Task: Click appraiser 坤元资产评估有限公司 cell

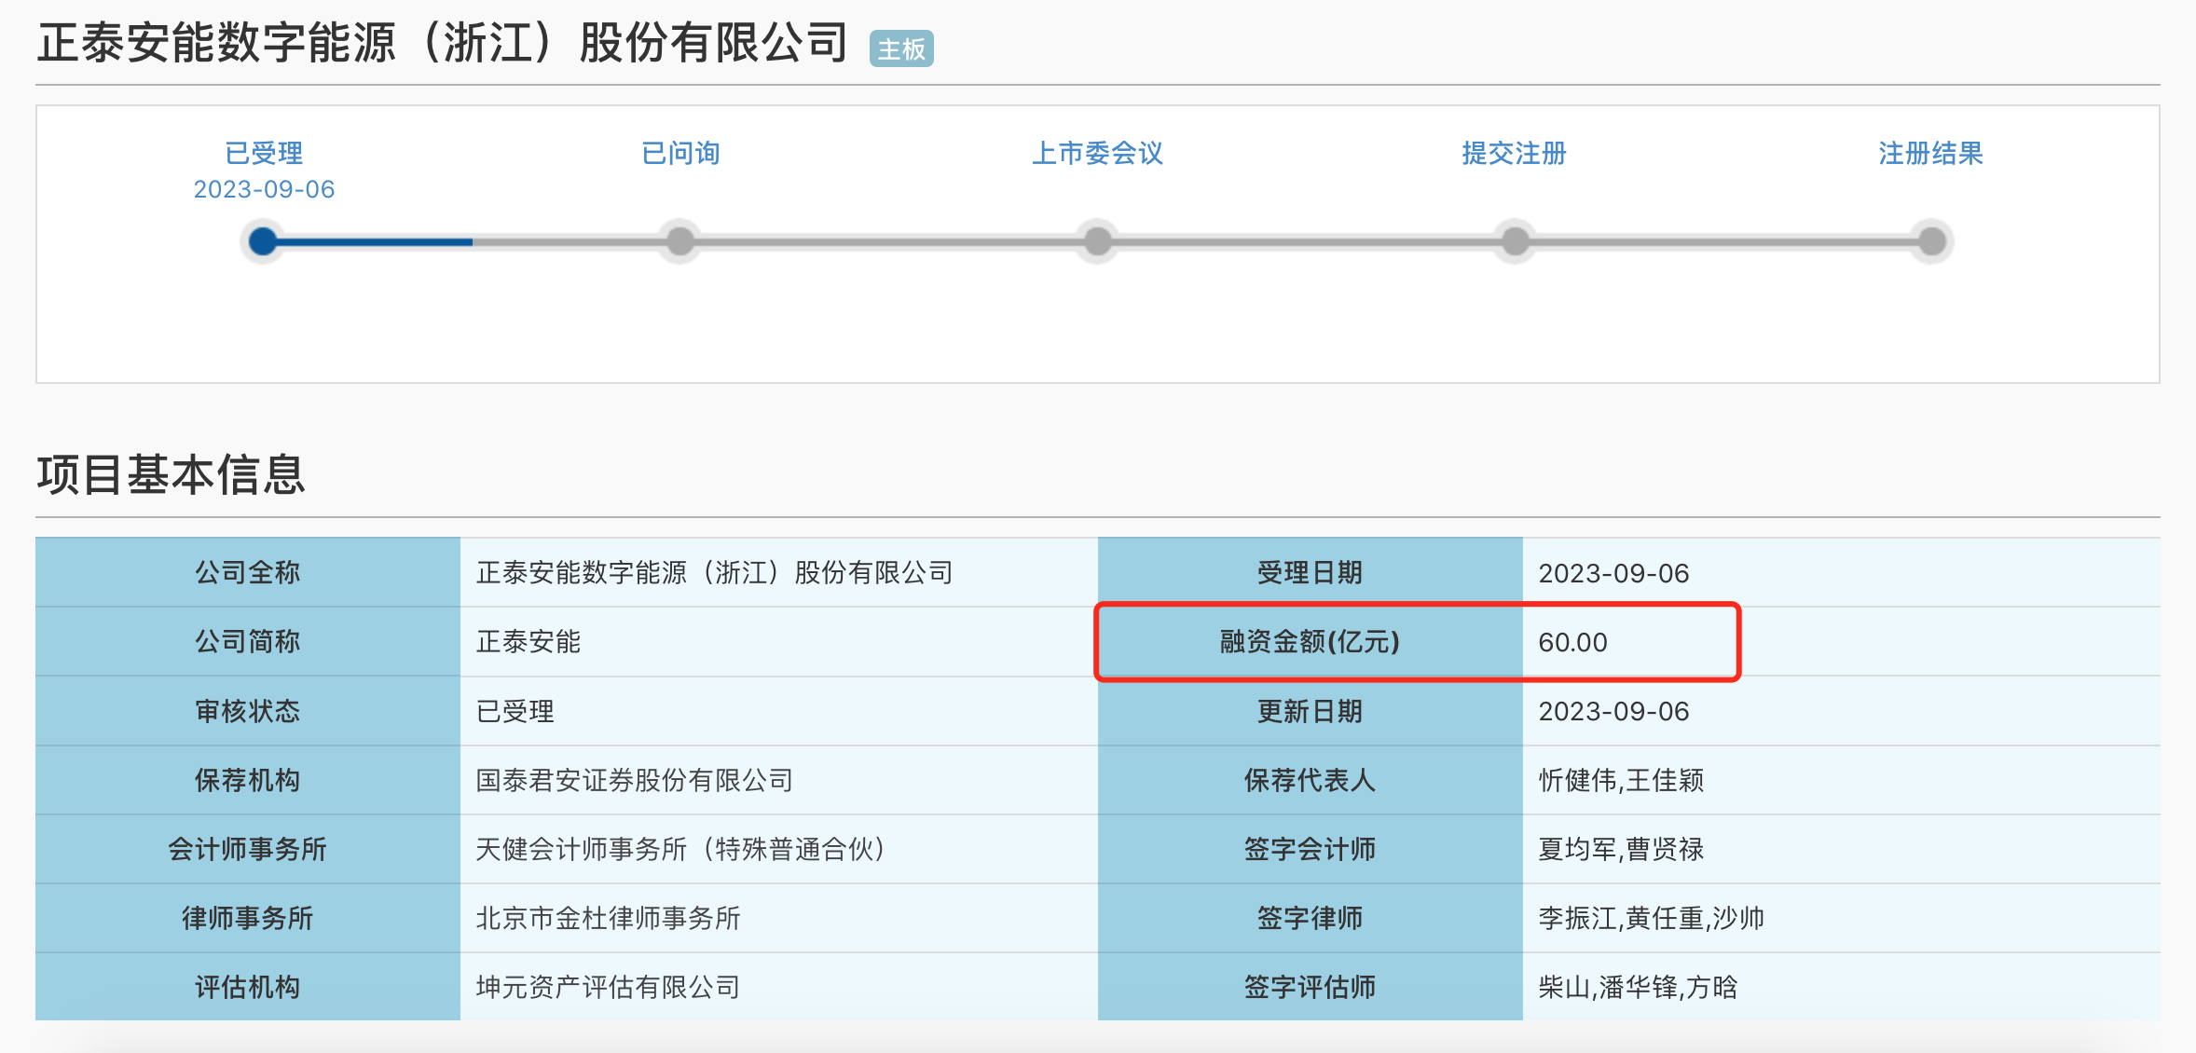Action: point(608,987)
